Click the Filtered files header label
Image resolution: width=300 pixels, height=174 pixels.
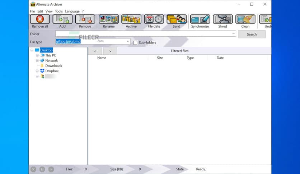[180, 51]
